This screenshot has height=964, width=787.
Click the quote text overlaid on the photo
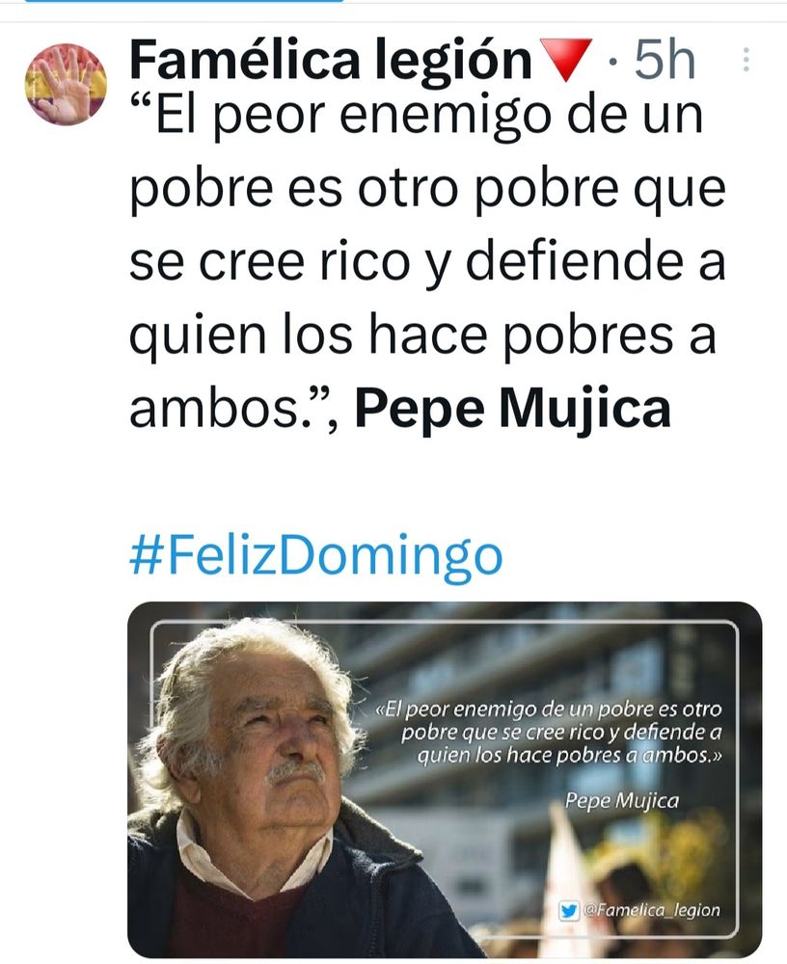pos(548,733)
